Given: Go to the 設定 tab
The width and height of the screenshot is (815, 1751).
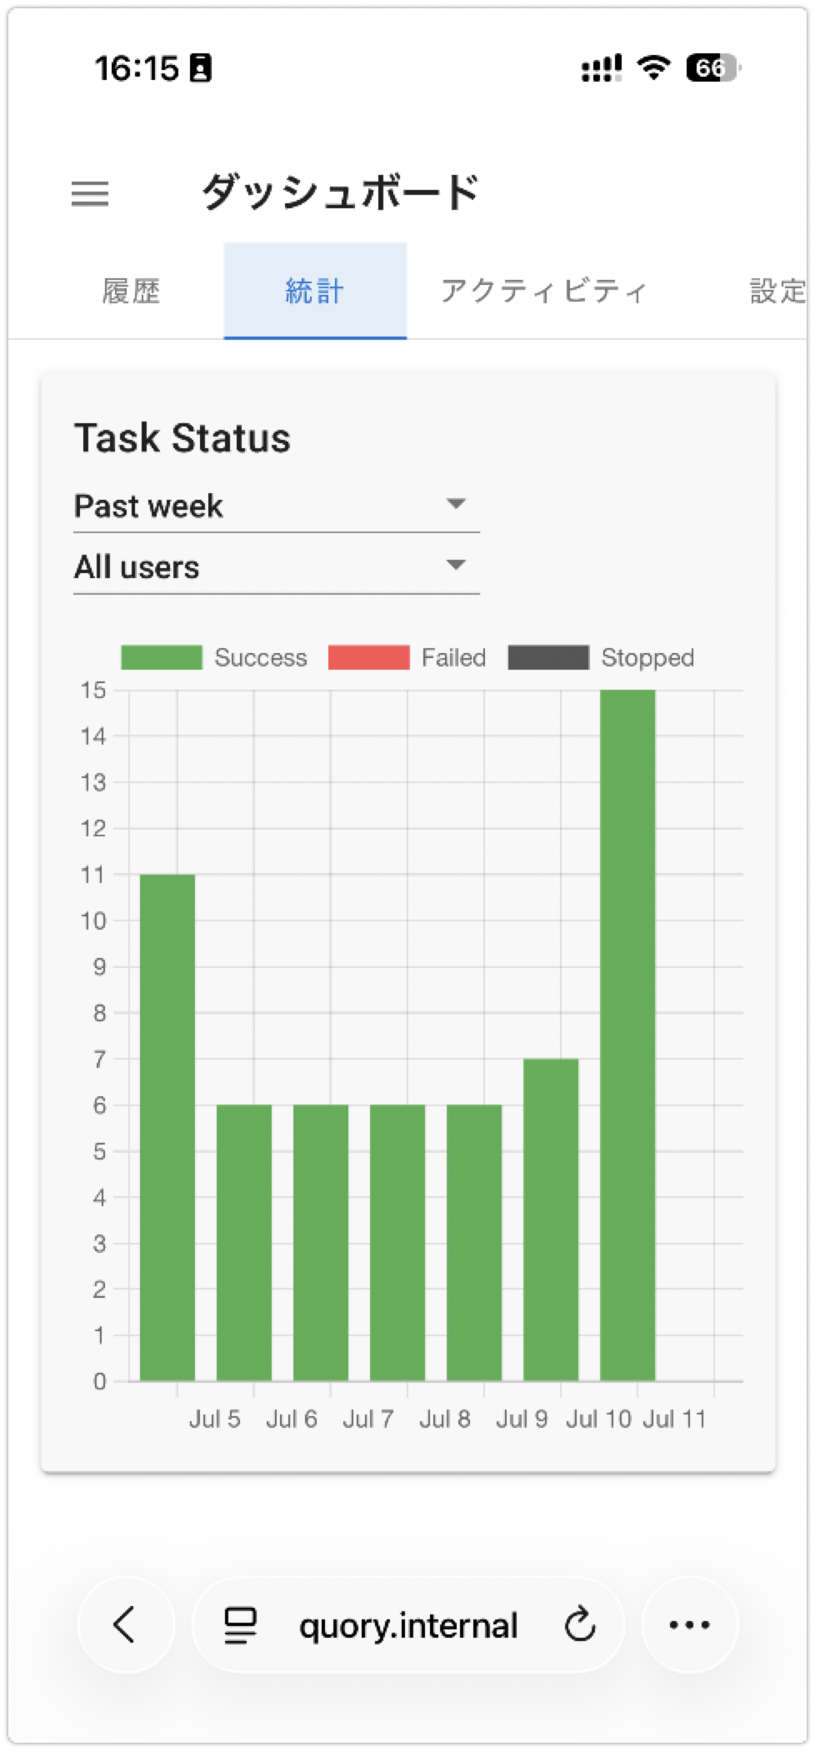Looking at the screenshot, I should [777, 292].
